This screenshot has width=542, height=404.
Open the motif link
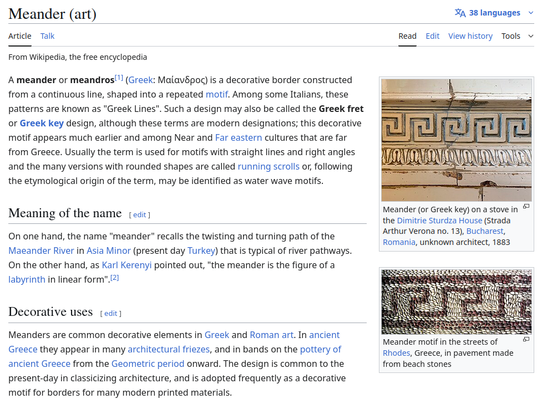[x=217, y=94]
